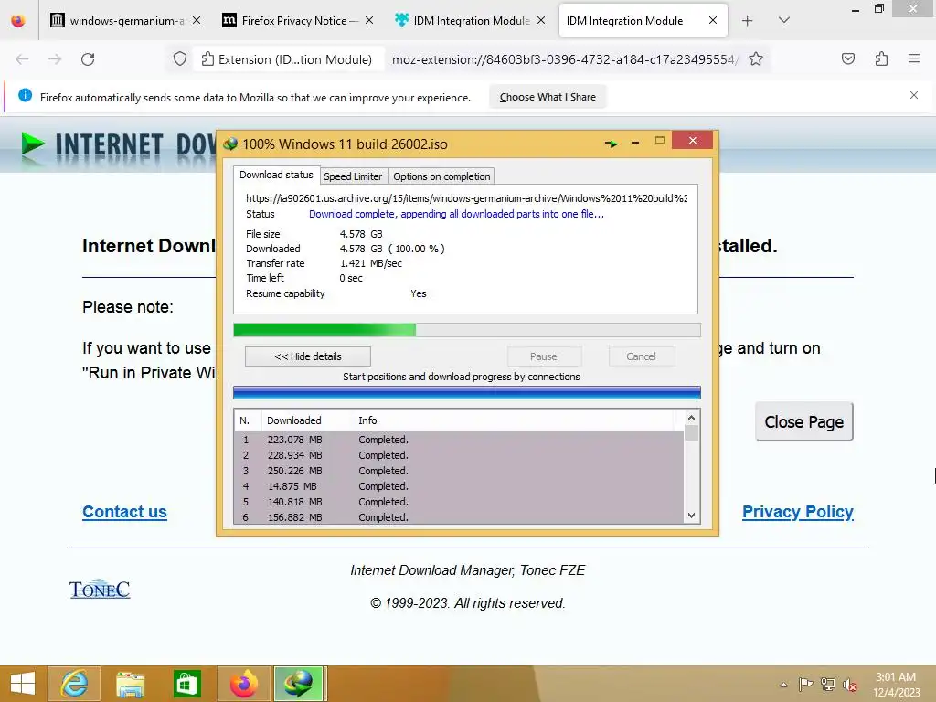Open Windows Store from taskbar
Viewport: 936px width, 702px height.
[186, 684]
